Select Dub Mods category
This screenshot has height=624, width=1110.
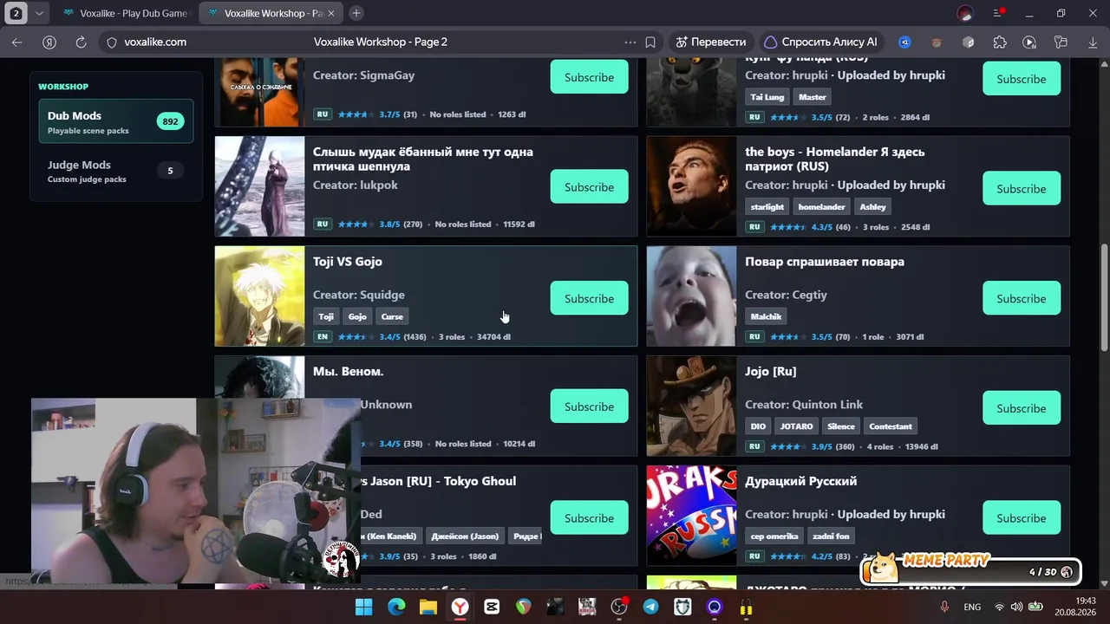[116, 121]
